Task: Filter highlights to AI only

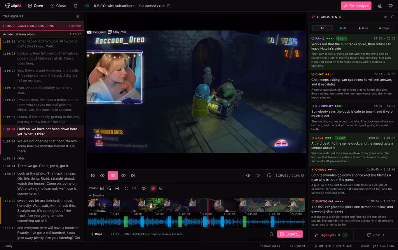Action: 343,28
